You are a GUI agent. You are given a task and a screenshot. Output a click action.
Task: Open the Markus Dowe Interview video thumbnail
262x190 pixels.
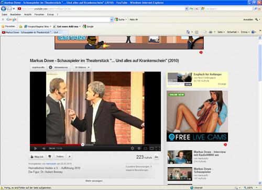[x=180, y=157]
